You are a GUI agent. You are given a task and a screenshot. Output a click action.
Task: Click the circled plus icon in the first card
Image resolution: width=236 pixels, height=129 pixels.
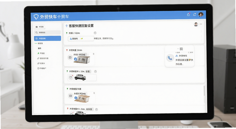95,33
